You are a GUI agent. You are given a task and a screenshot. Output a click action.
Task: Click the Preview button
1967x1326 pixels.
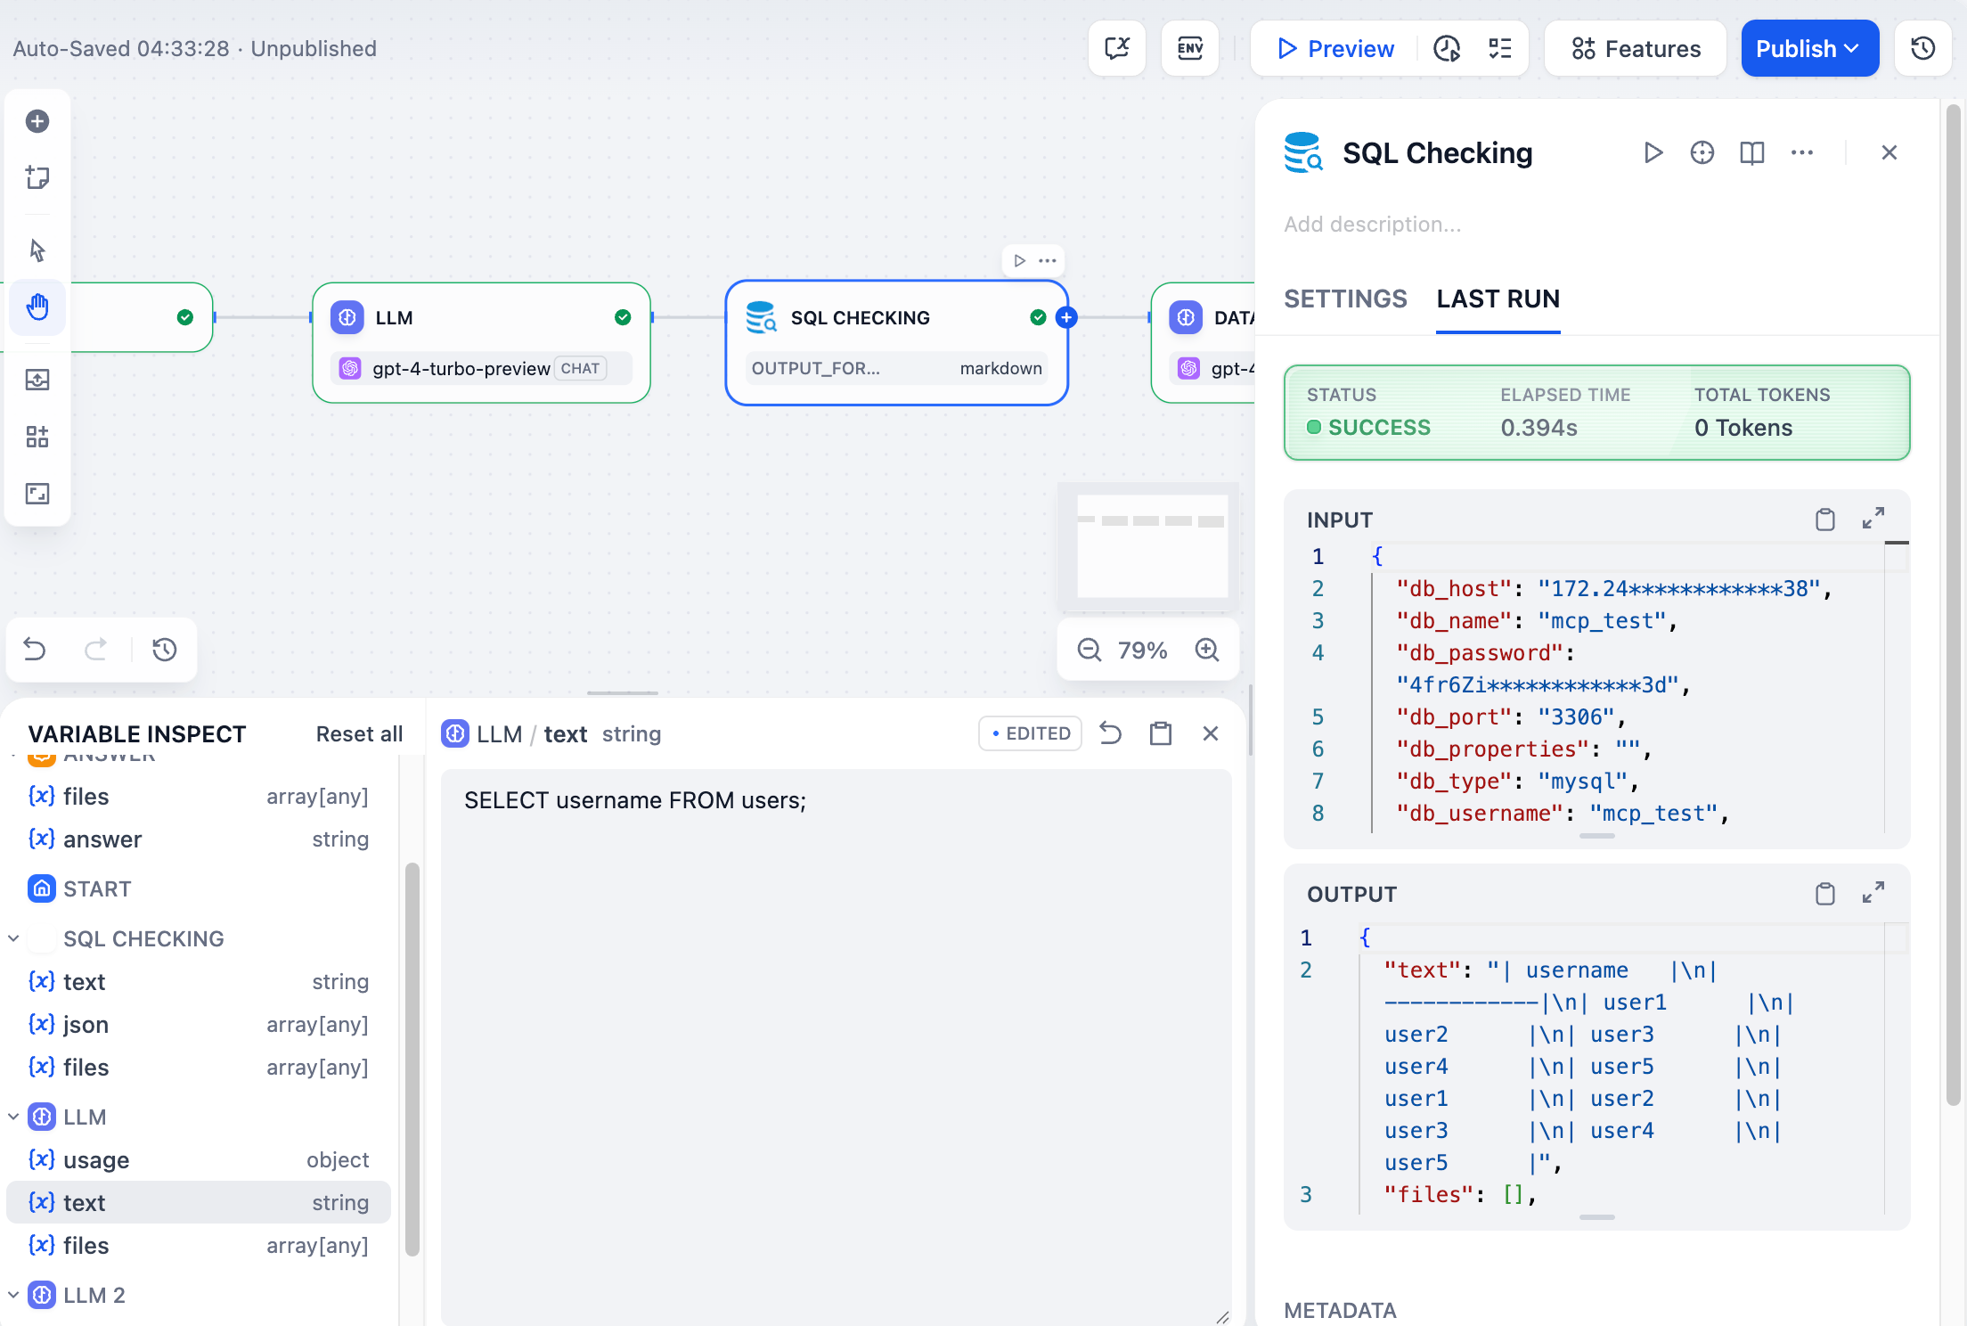1335,48
